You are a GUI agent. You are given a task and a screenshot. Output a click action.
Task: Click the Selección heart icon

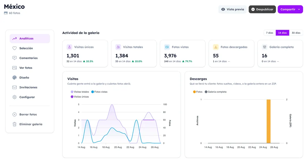[14, 48]
